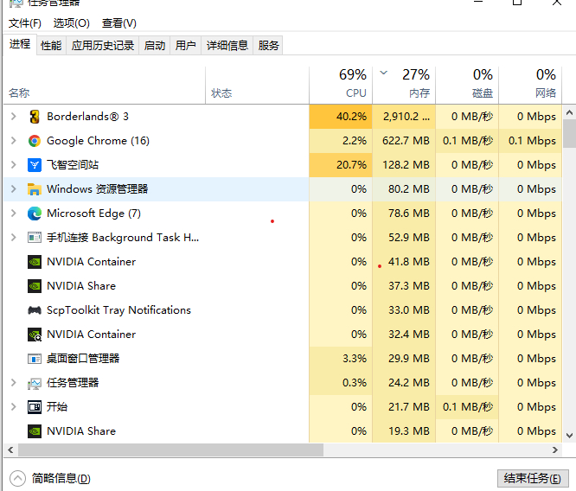The image size is (576, 491).
Task: Expand the Borderlands 3 process group
Action: click(14, 117)
